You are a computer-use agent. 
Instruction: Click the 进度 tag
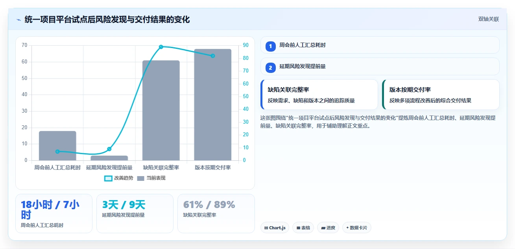coord(328,228)
